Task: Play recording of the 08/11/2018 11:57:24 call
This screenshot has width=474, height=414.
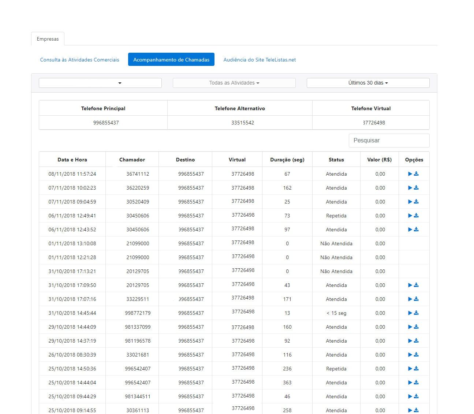Action: 410,174
